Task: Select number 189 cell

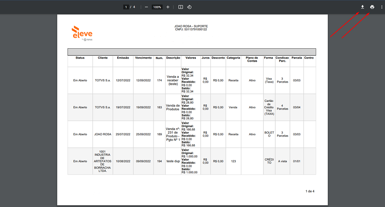Action: pyautogui.click(x=160, y=134)
